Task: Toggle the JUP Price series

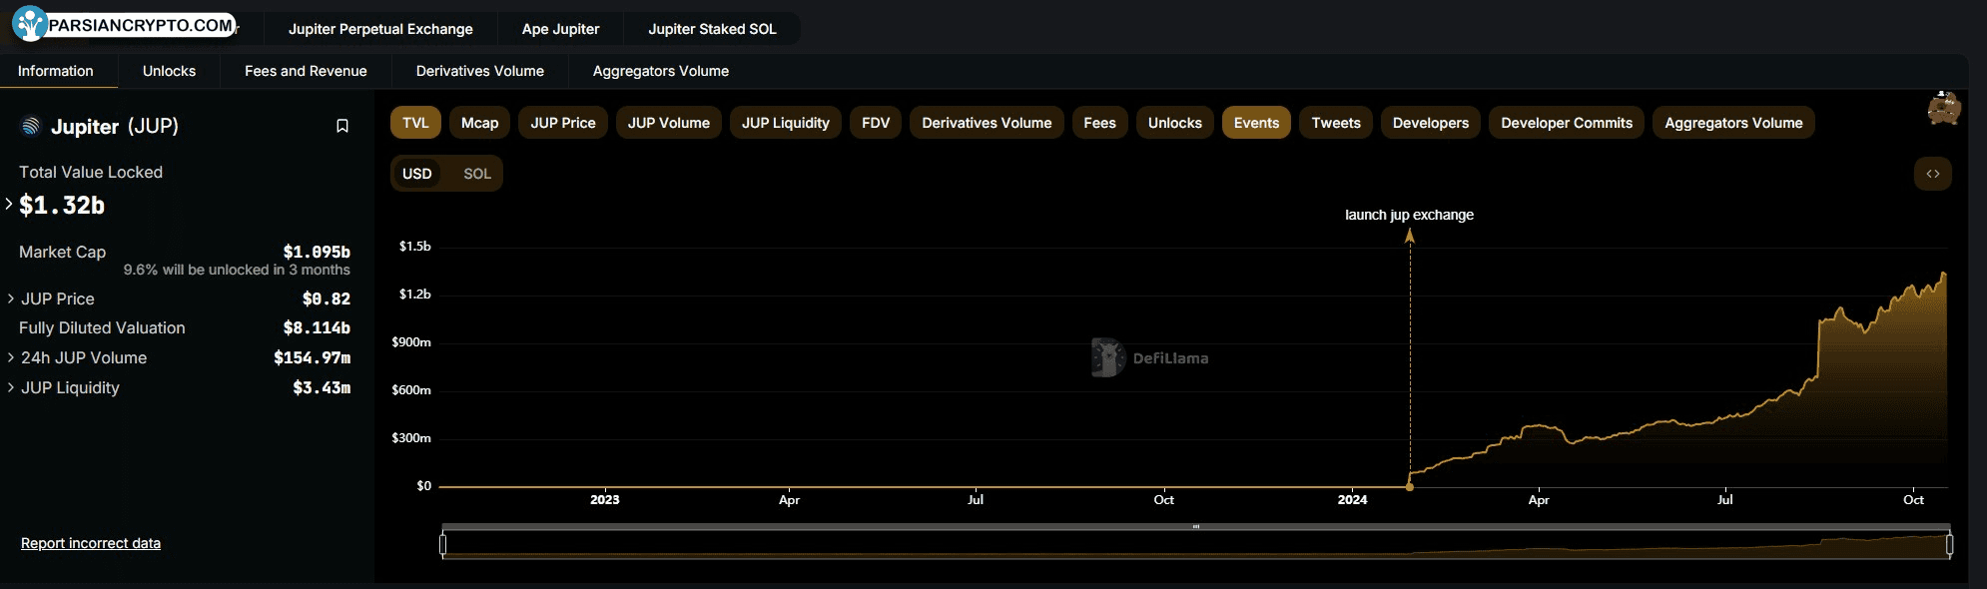Action: pyautogui.click(x=563, y=123)
